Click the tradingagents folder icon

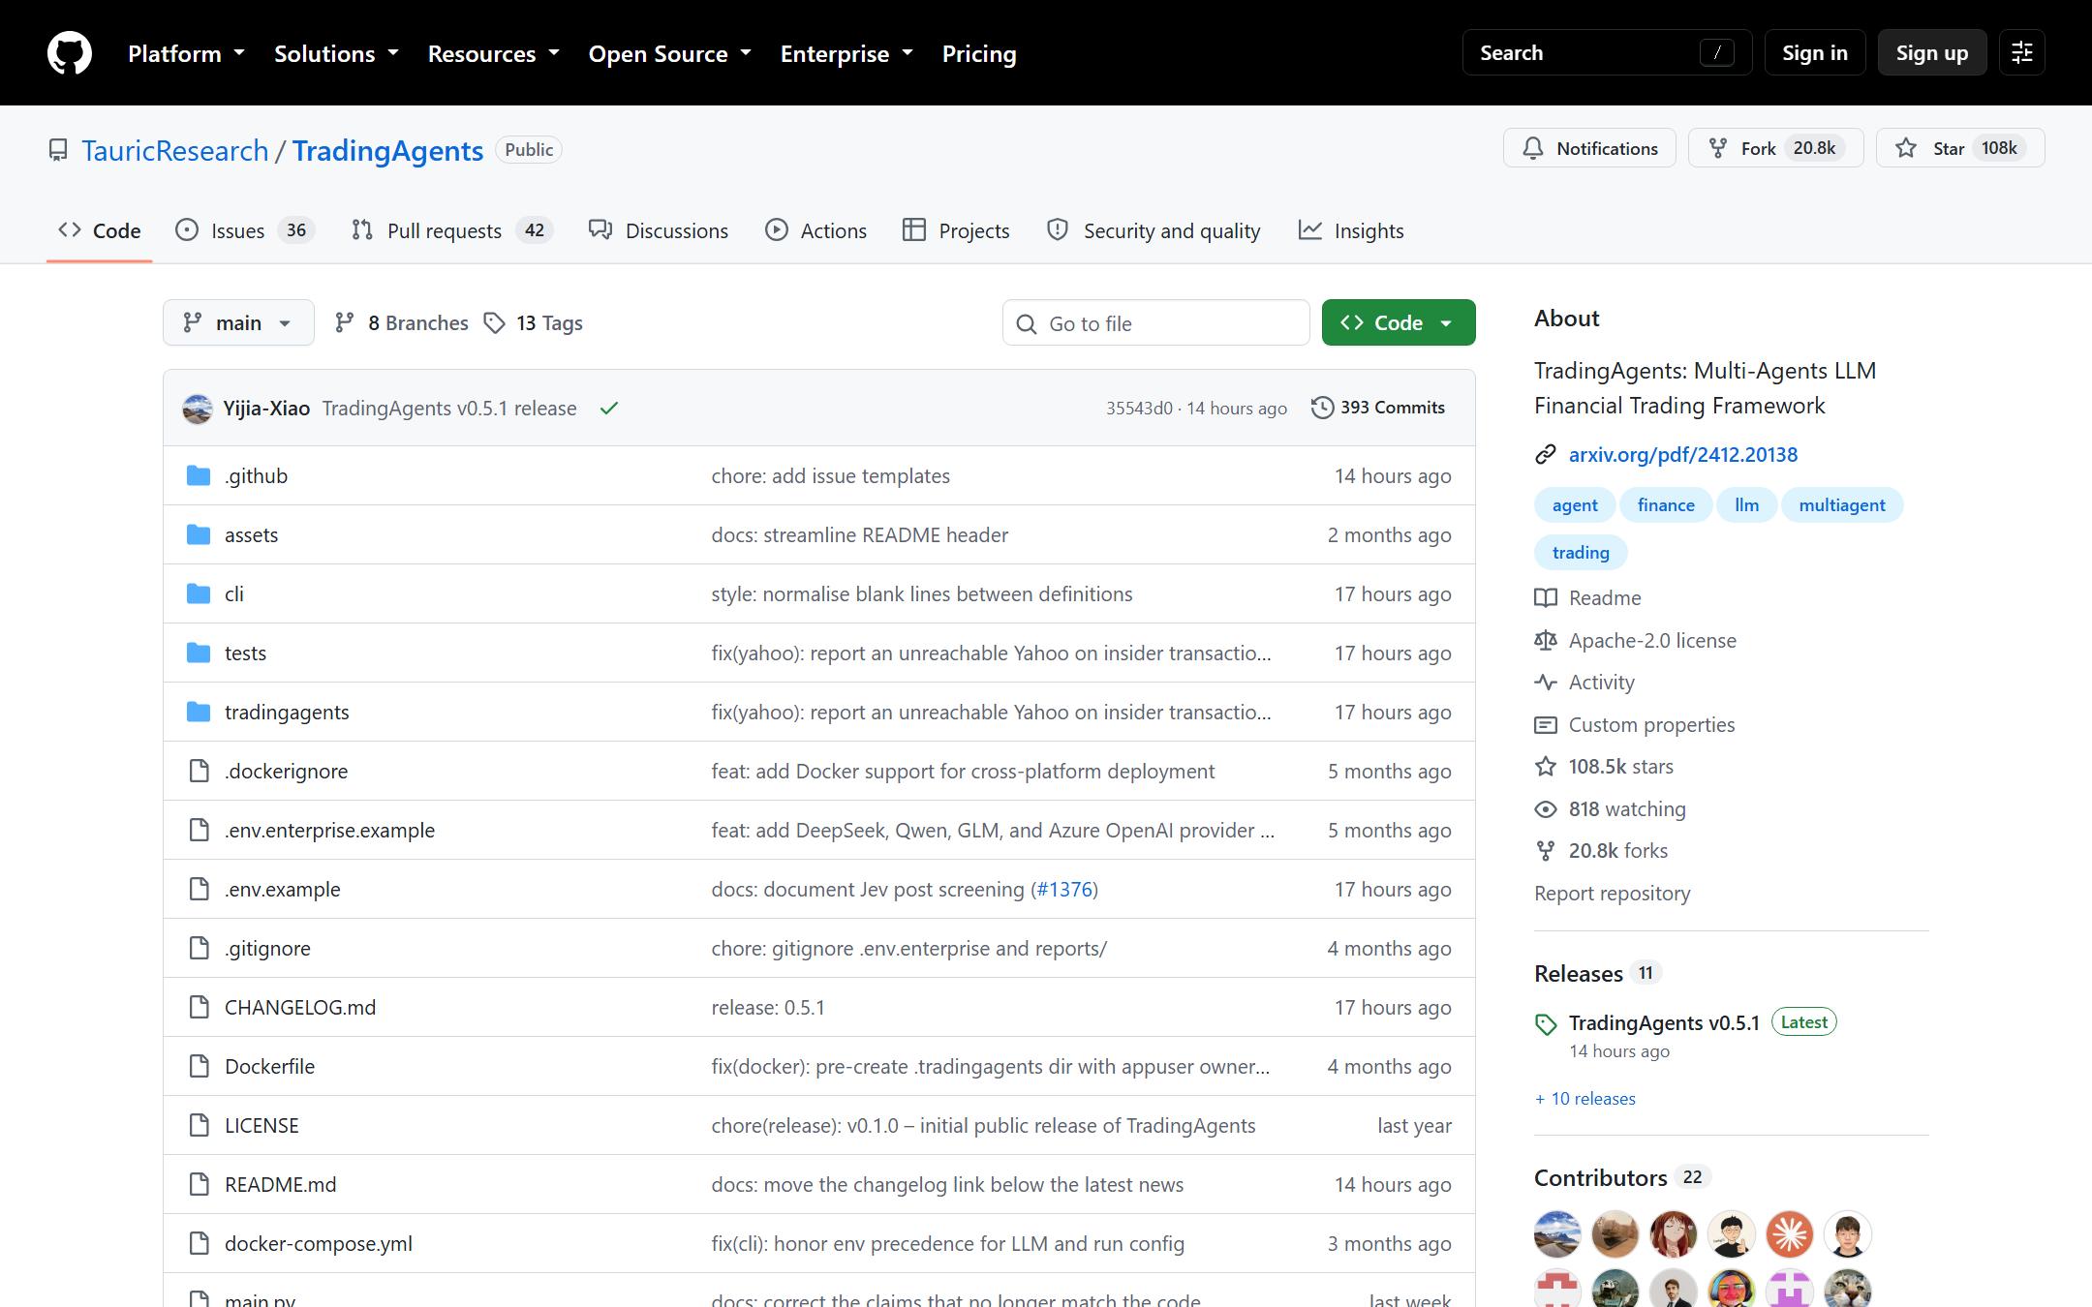(x=199, y=712)
